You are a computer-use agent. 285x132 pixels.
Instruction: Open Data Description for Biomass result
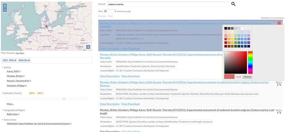tap(110, 104)
